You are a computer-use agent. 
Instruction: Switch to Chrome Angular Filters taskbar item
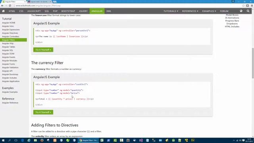pyautogui.click(x=89, y=140)
